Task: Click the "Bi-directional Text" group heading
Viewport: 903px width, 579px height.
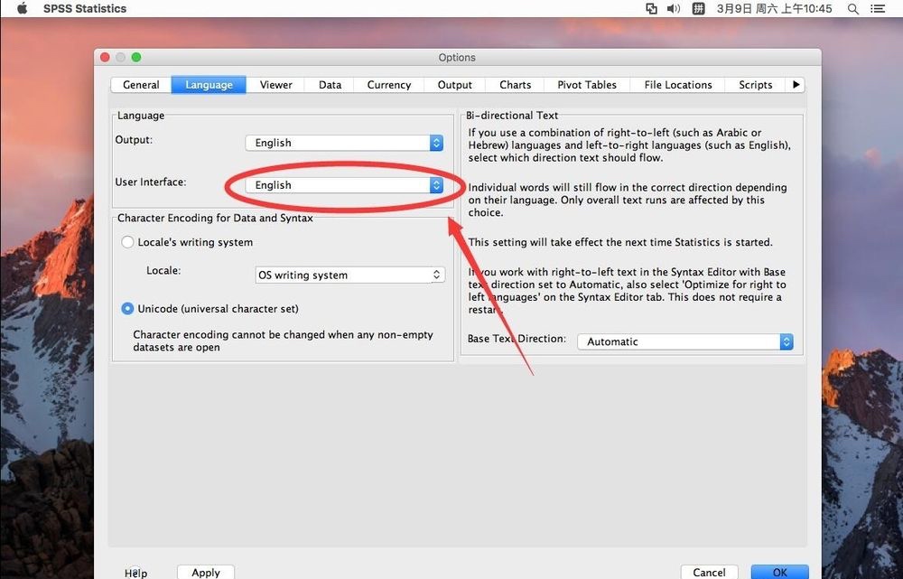Action: (512, 116)
